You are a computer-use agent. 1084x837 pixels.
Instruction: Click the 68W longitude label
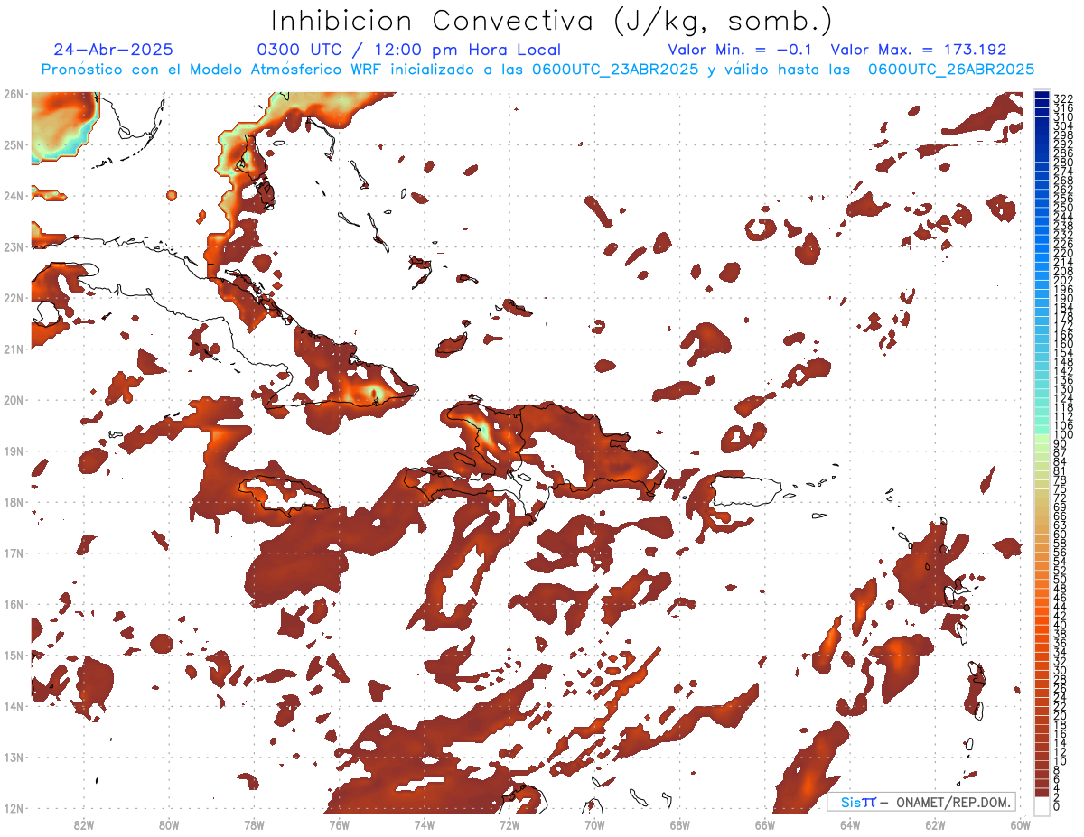pos(679,825)
